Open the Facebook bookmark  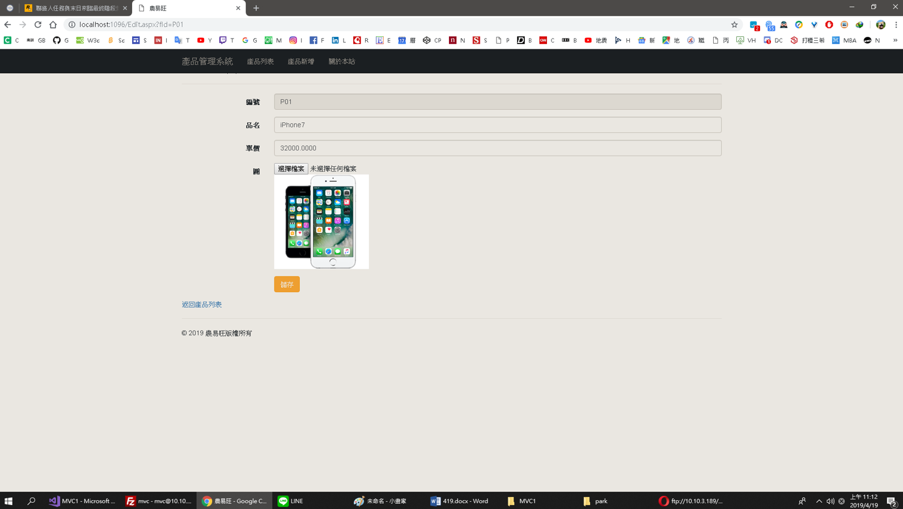click(317, 40)
